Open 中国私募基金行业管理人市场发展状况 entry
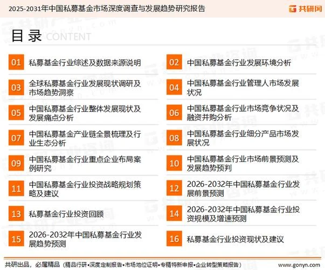This screenshot has width=325, height=270. 243,87
